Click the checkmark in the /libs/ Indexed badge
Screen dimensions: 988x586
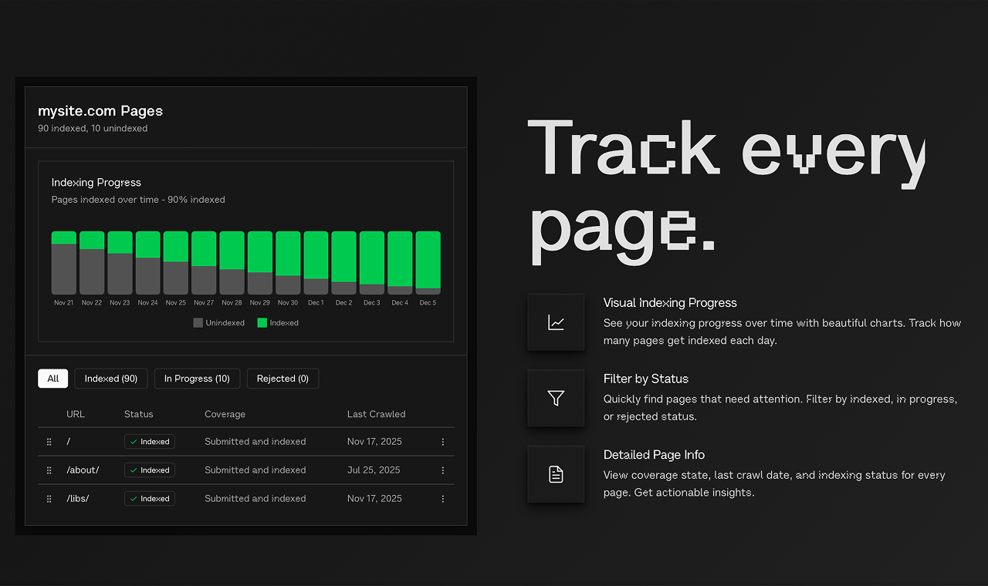(x=134, y=498)
